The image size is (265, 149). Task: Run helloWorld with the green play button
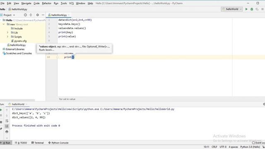246,9
